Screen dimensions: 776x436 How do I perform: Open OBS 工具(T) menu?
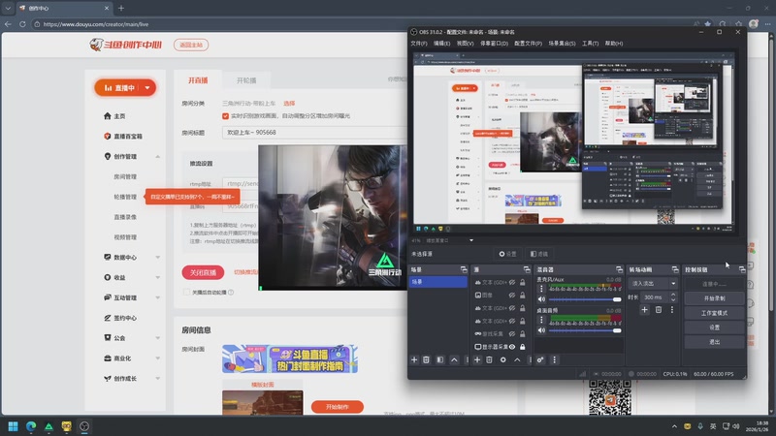click(x=590, y=44)
